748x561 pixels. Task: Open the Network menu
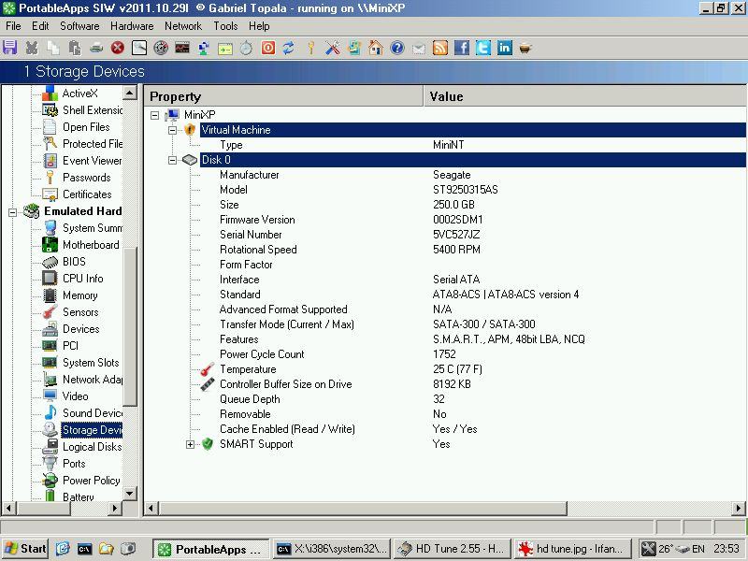point(183,26)
